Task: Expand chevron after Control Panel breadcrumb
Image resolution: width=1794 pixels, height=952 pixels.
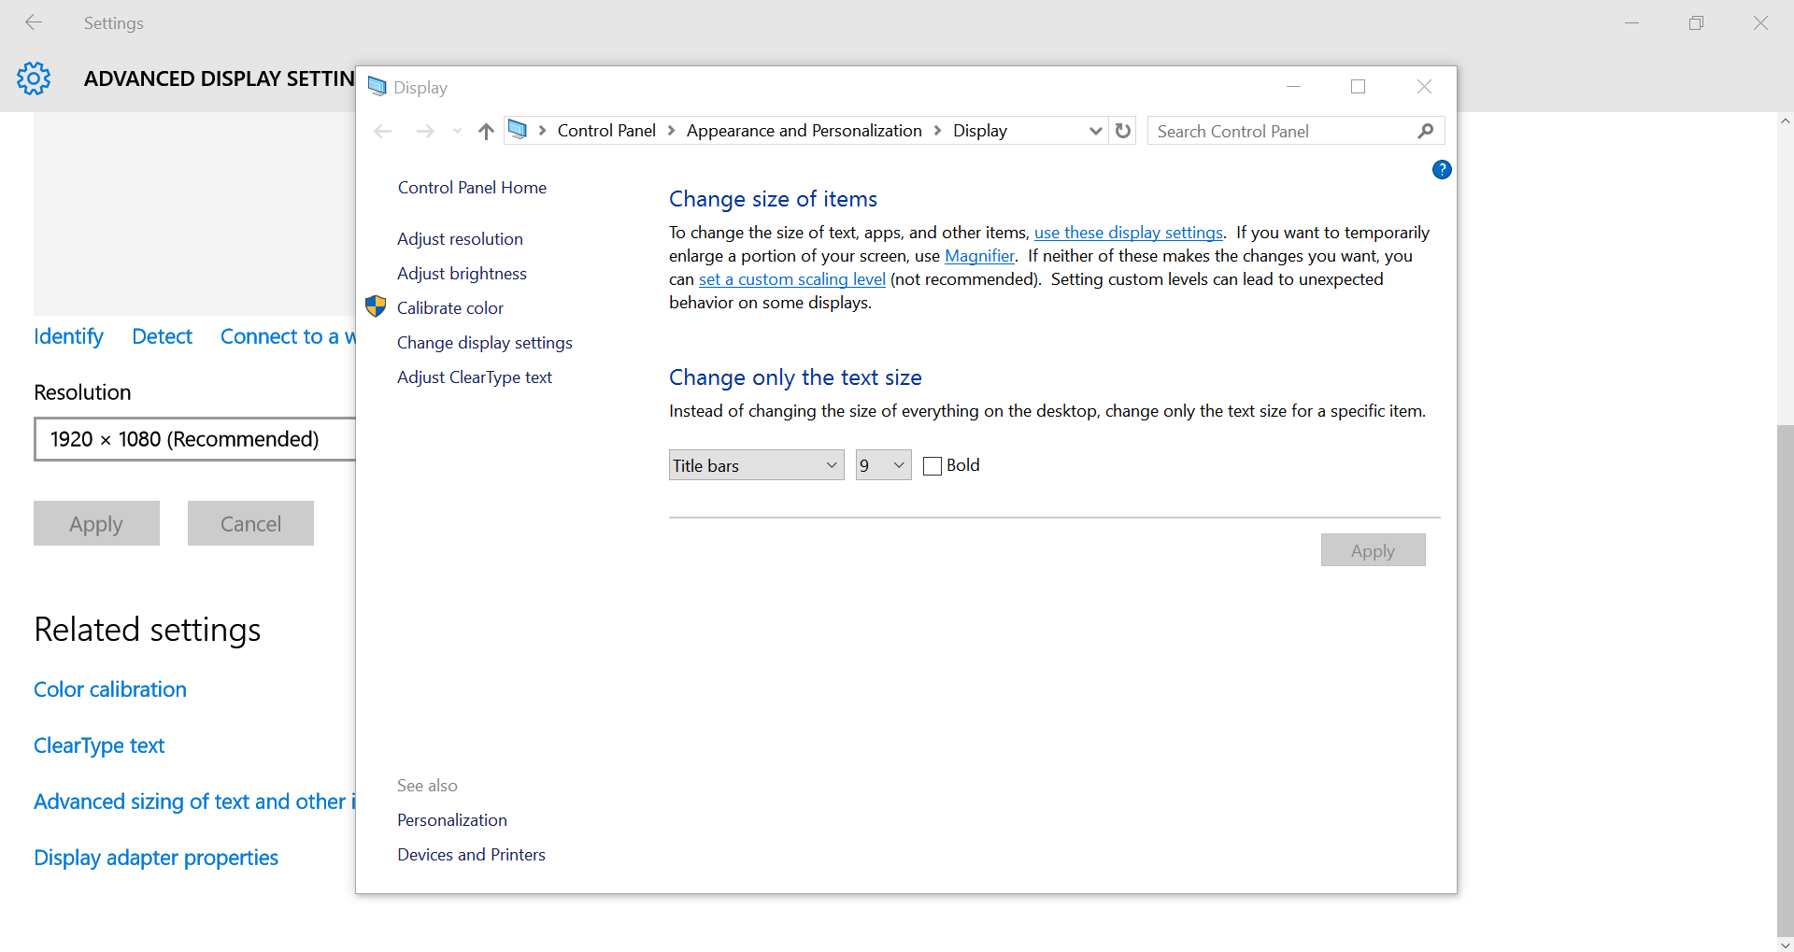Action: click(671, 131)
